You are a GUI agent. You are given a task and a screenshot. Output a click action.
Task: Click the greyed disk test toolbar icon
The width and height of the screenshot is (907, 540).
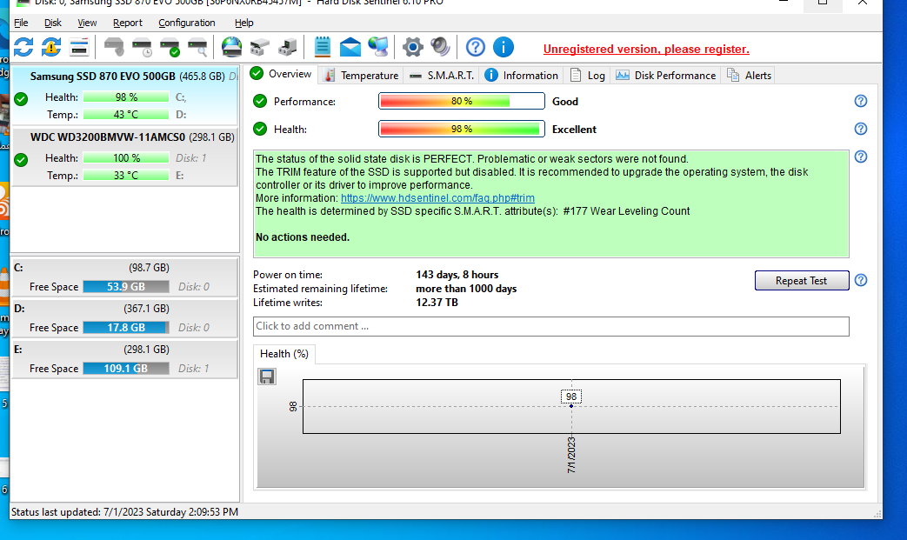click(x=114, y=47)
